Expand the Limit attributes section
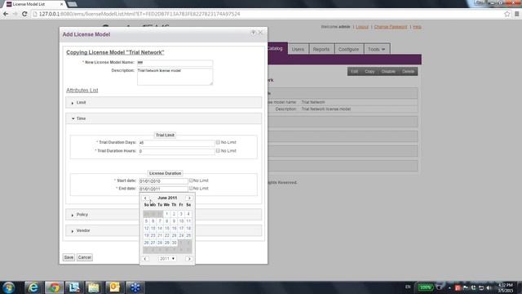The height and width of the screenshot is (294, 522). tap(163, 102)
